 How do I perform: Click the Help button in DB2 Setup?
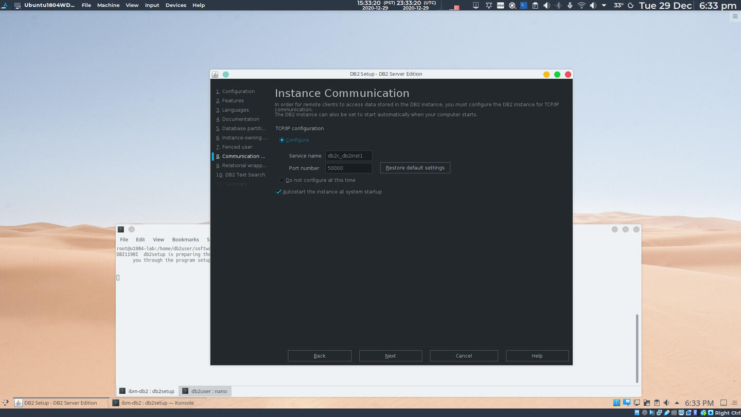(537, 356)
